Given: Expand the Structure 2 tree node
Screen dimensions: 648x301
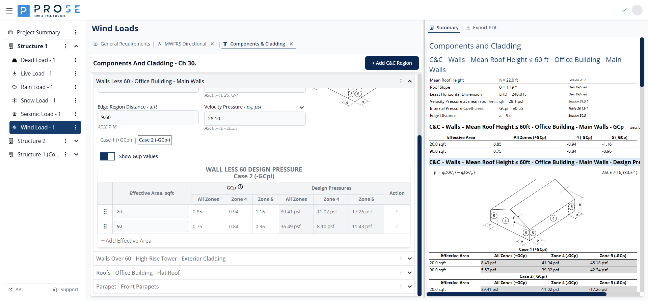Looking at the screenshot, I should [76, 141].
